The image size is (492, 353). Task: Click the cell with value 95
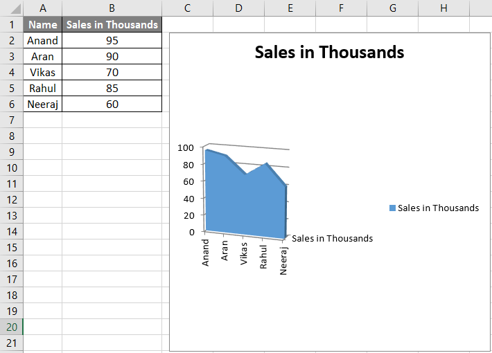coord(112,40)
